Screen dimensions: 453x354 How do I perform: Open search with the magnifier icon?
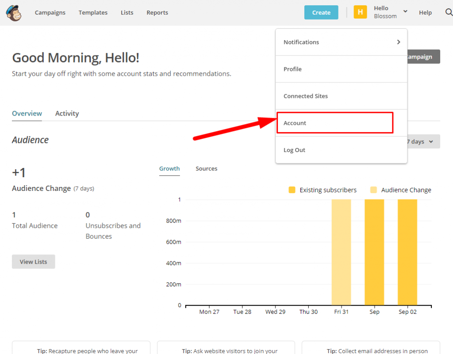[x=448, y=12]
